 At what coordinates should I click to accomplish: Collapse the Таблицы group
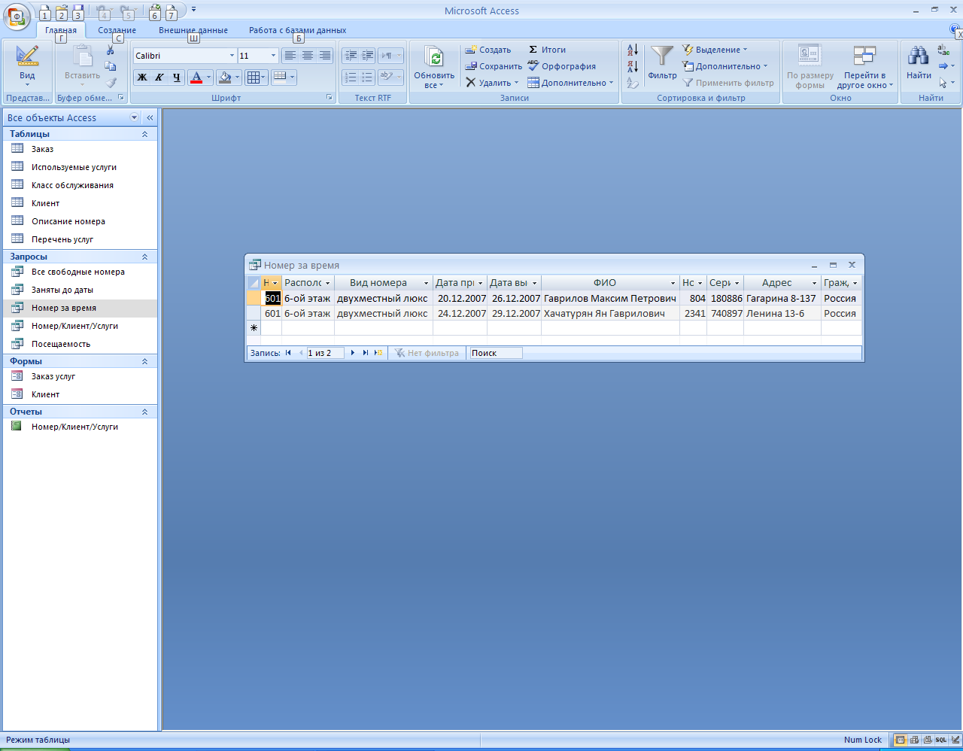click(144, 134)
